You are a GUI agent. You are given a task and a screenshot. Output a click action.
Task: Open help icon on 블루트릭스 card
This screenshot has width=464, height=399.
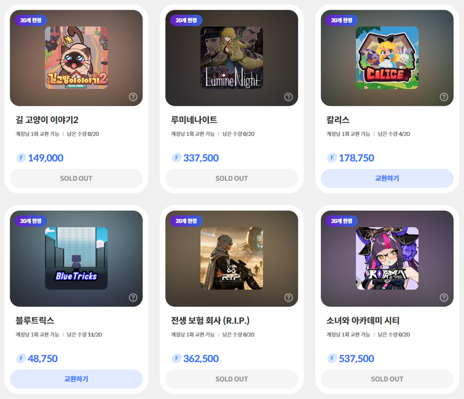click(133, 297)
